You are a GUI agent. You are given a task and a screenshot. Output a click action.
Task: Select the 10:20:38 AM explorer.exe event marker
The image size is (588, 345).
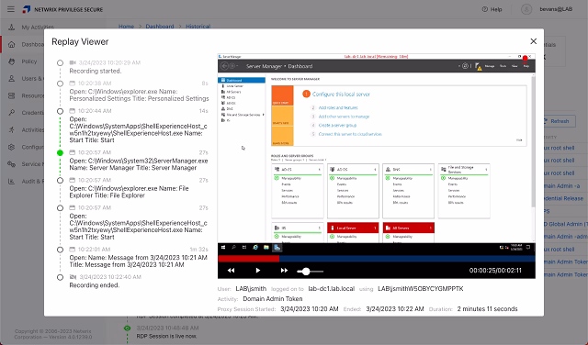pyautogui.click(x=60, y=83)
